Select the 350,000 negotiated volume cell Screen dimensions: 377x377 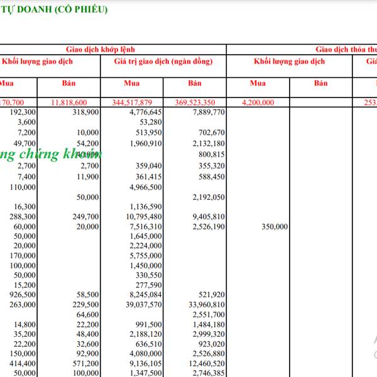[x=275, y=226]
